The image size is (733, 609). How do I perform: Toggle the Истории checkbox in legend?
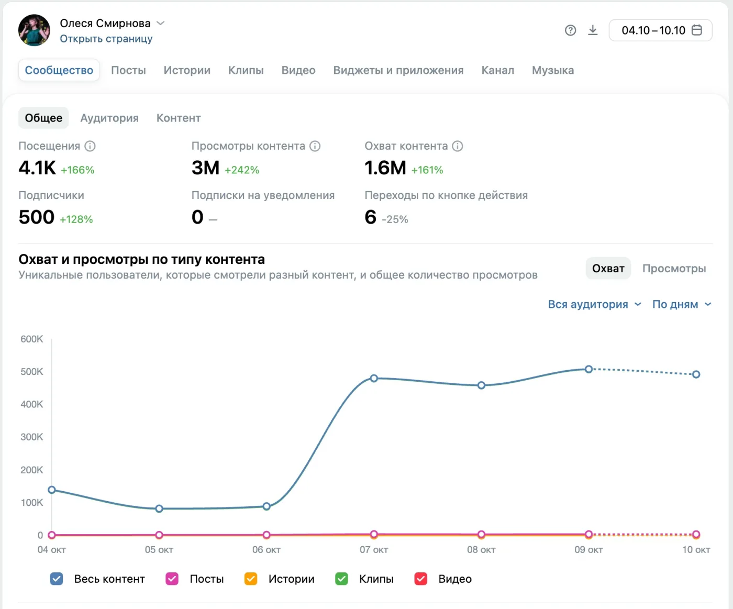coord(251,579)
